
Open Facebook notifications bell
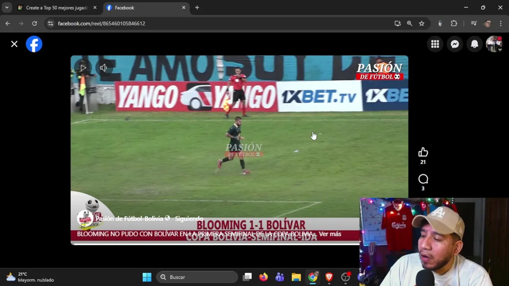click(x=475, y=44)
